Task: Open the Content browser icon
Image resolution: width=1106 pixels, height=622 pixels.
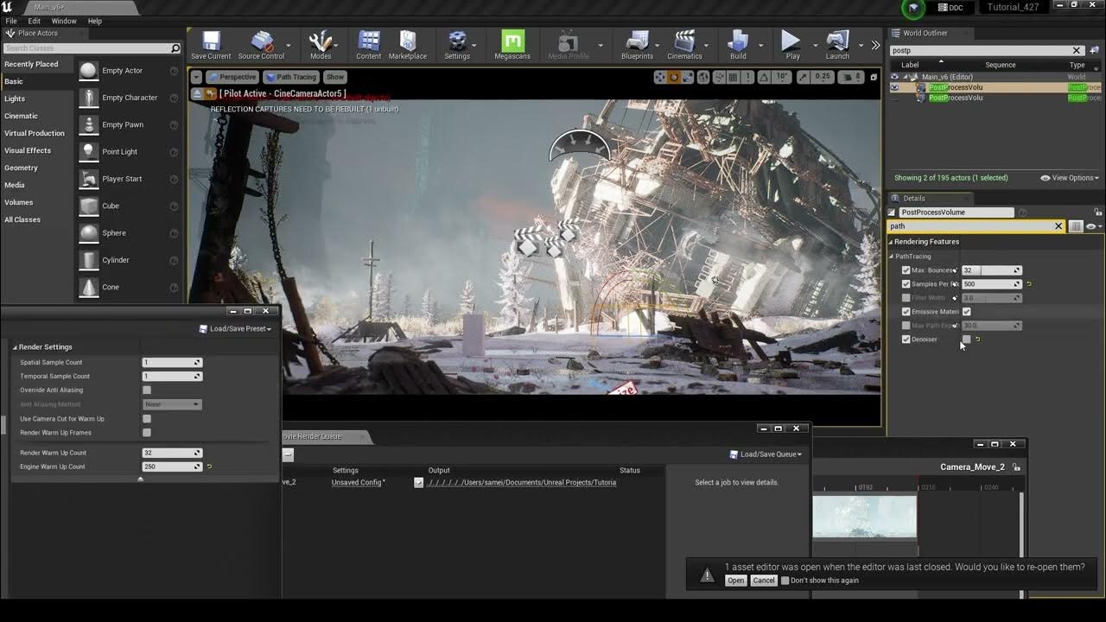Action: pyautogui.click(x=369, y=45)
